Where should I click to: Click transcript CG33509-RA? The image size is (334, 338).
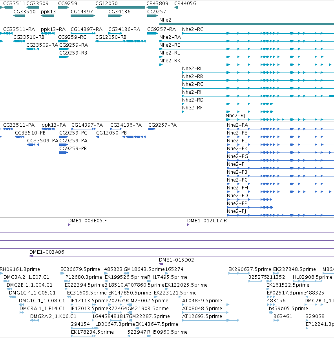click(42, 45)
